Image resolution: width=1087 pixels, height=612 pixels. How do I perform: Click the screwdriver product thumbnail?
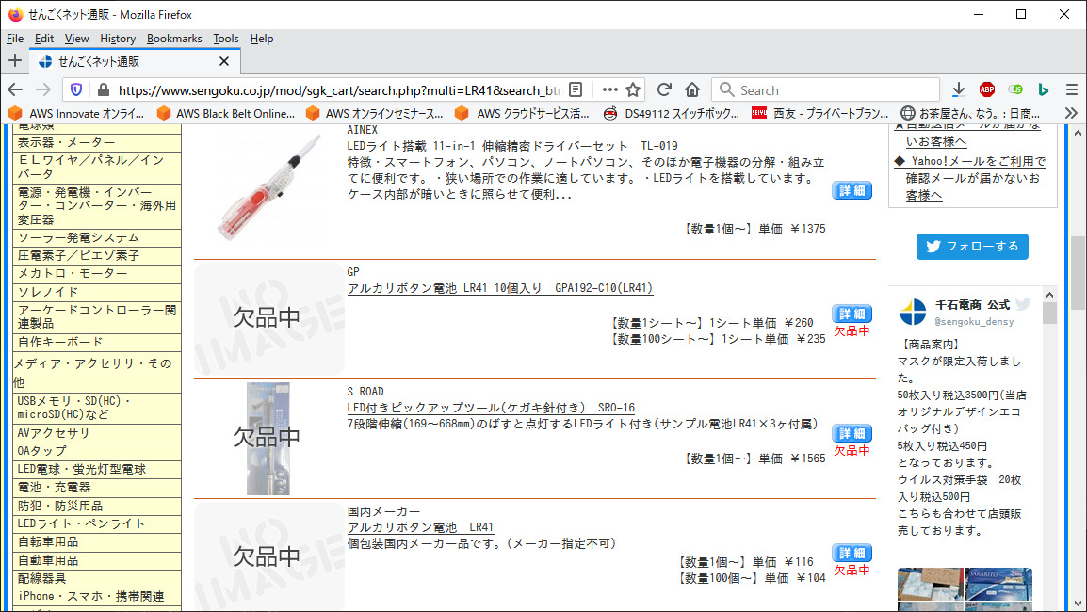pyautogui.click(x=269, y=187)
